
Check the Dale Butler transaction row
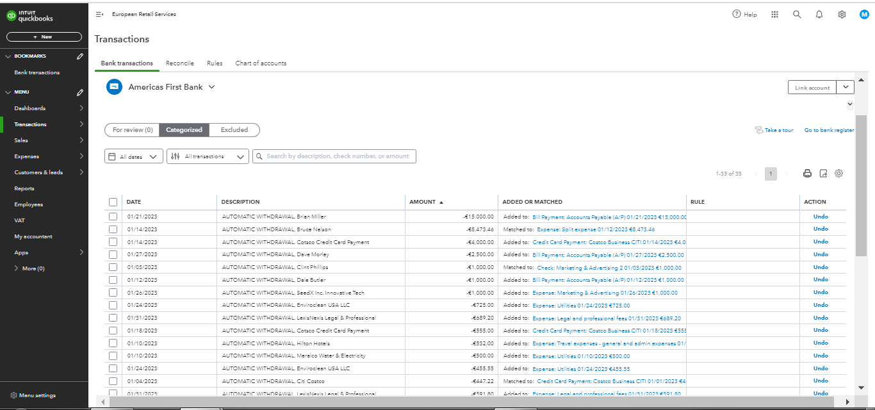click(x=113, y=280)
